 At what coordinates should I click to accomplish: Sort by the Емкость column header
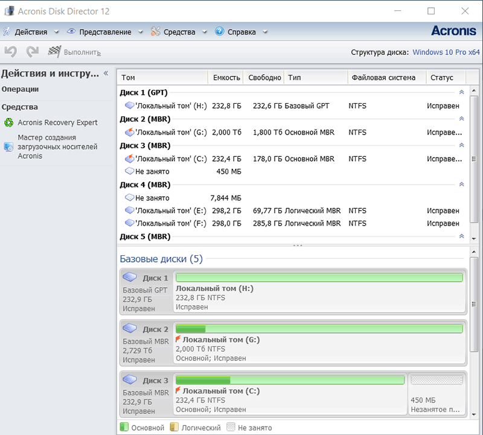click(226, 77)
